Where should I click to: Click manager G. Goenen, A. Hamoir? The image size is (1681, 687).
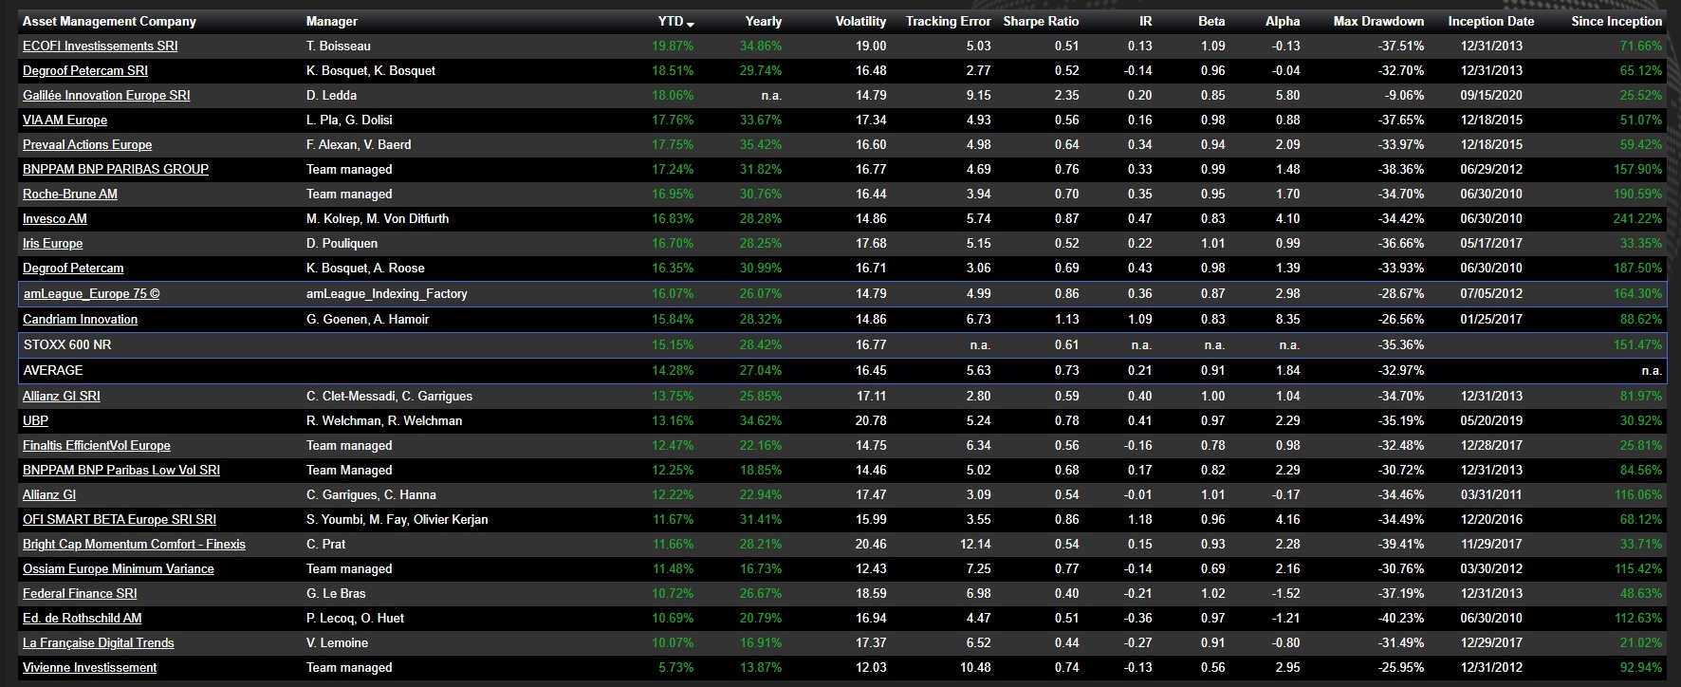(x=368, y=319)
